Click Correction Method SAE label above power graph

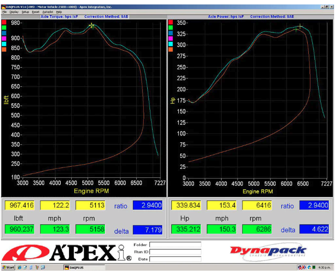coord(272,16)
